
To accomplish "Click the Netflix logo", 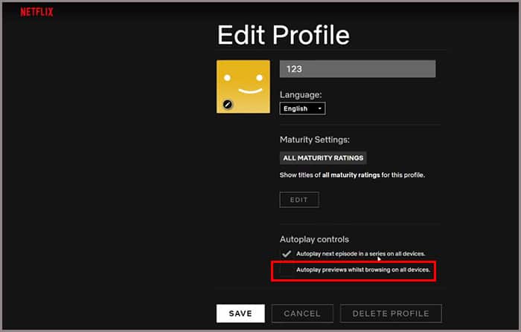I will [36, 13].
